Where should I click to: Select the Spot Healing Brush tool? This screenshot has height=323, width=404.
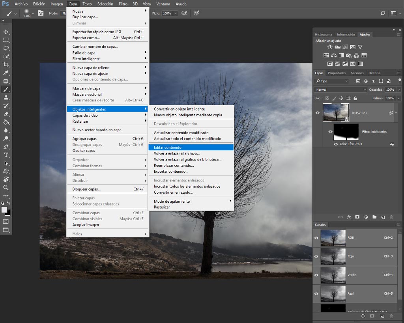(x=6, y=81)
